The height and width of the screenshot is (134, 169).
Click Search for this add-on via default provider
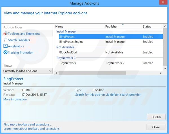coord(108,95)
